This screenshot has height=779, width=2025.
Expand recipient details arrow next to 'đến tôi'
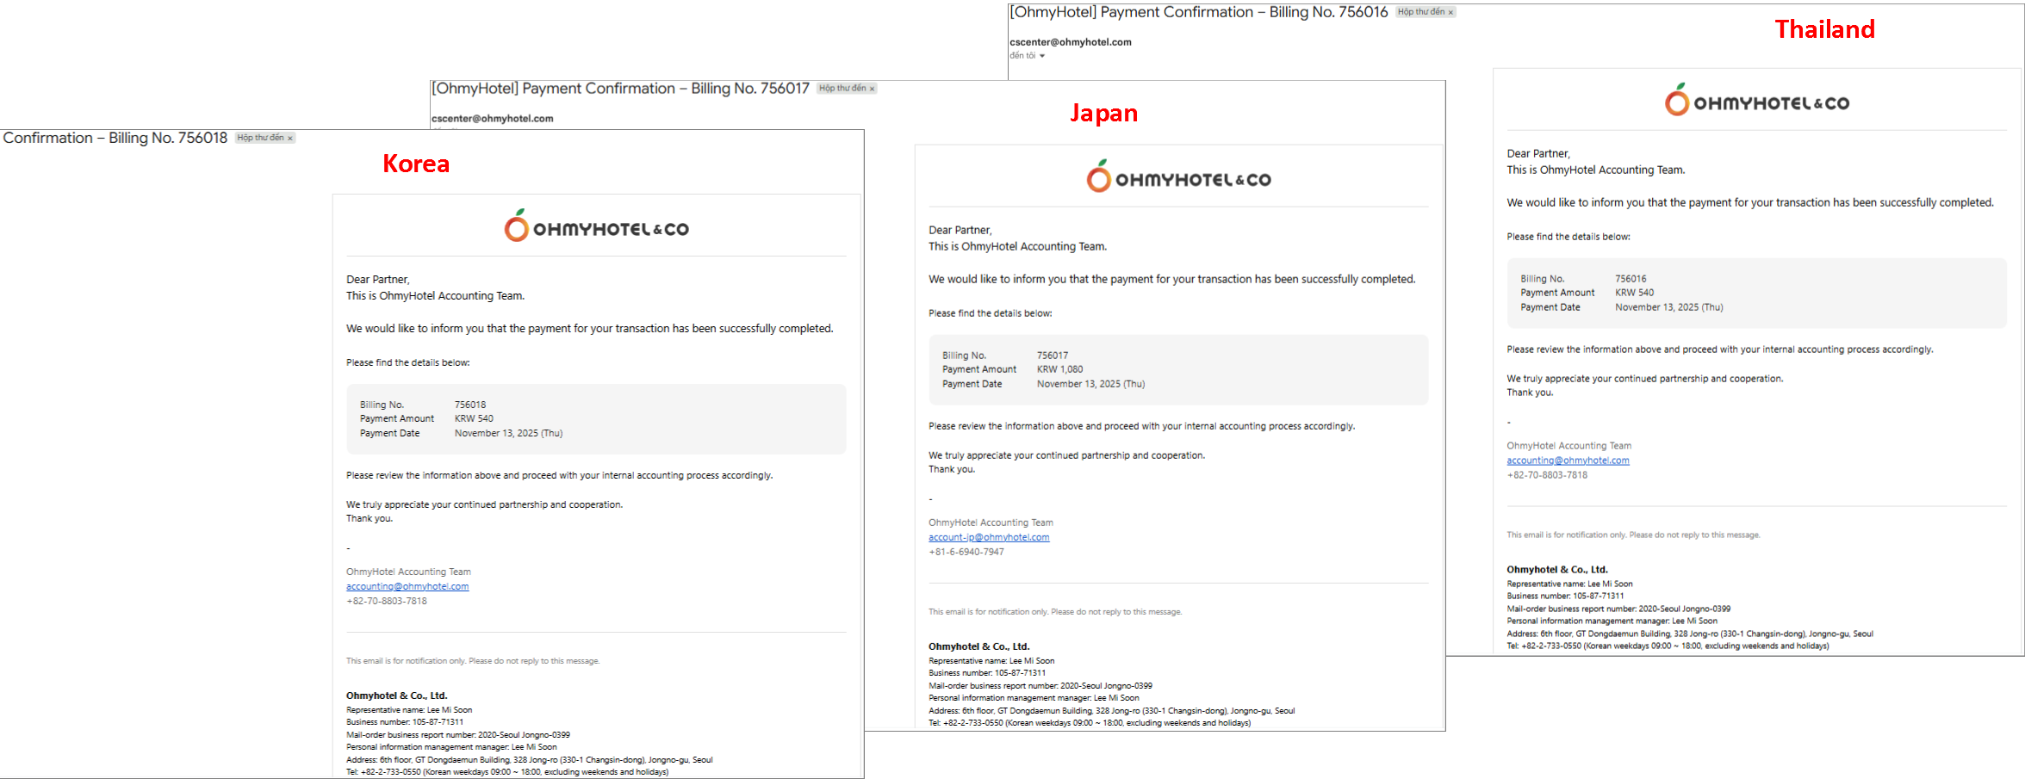coord(1042,56)
